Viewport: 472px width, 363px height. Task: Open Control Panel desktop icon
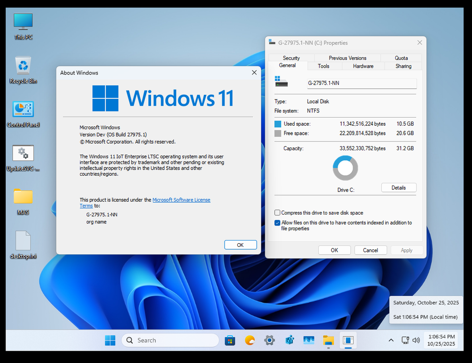[23, 114]
